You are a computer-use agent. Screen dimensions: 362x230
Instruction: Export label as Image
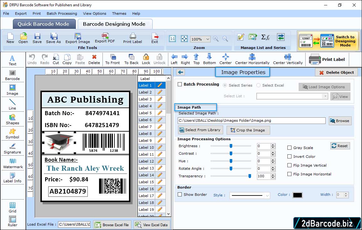(78, 38)
